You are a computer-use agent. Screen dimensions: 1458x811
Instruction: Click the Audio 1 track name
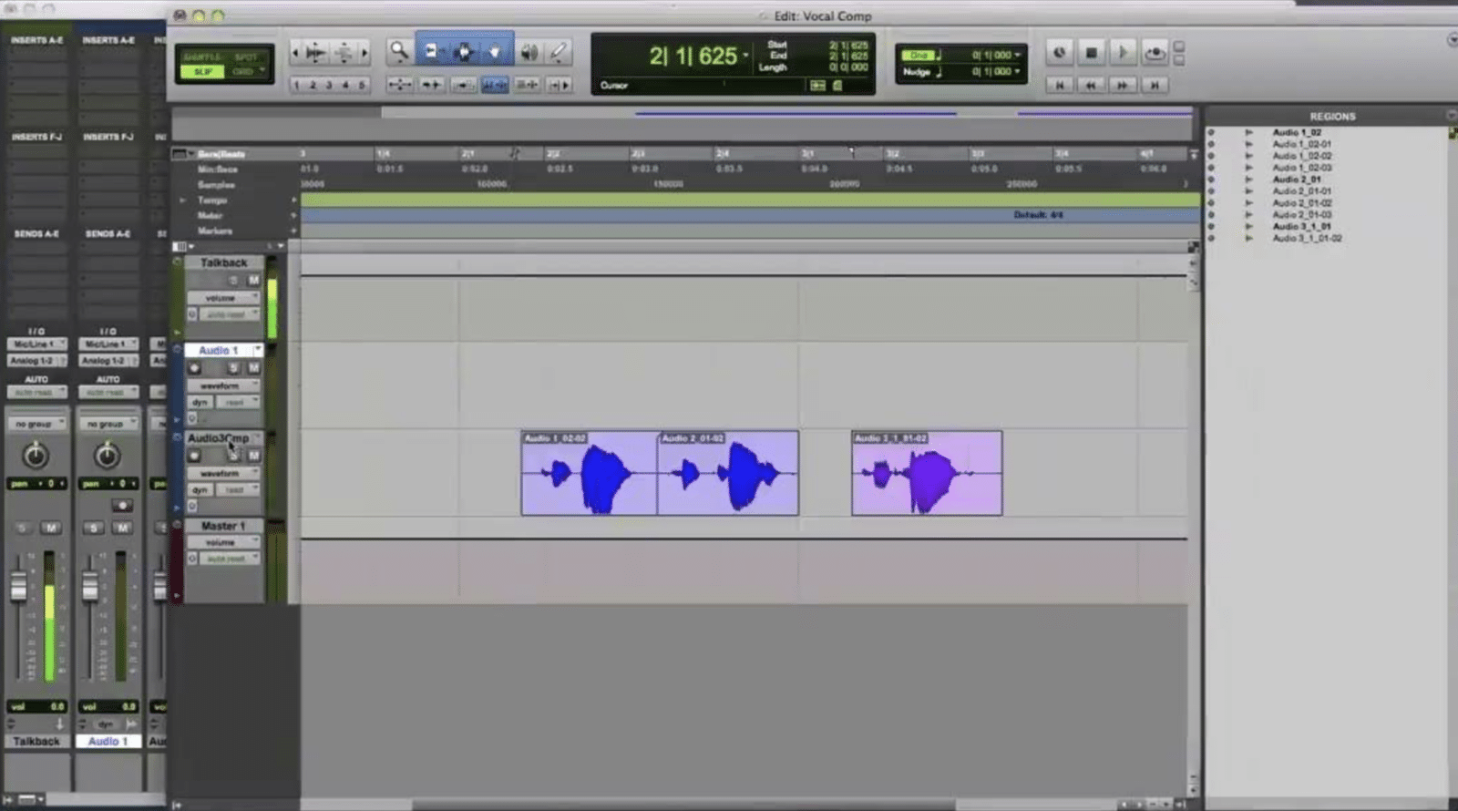point(219,350)
